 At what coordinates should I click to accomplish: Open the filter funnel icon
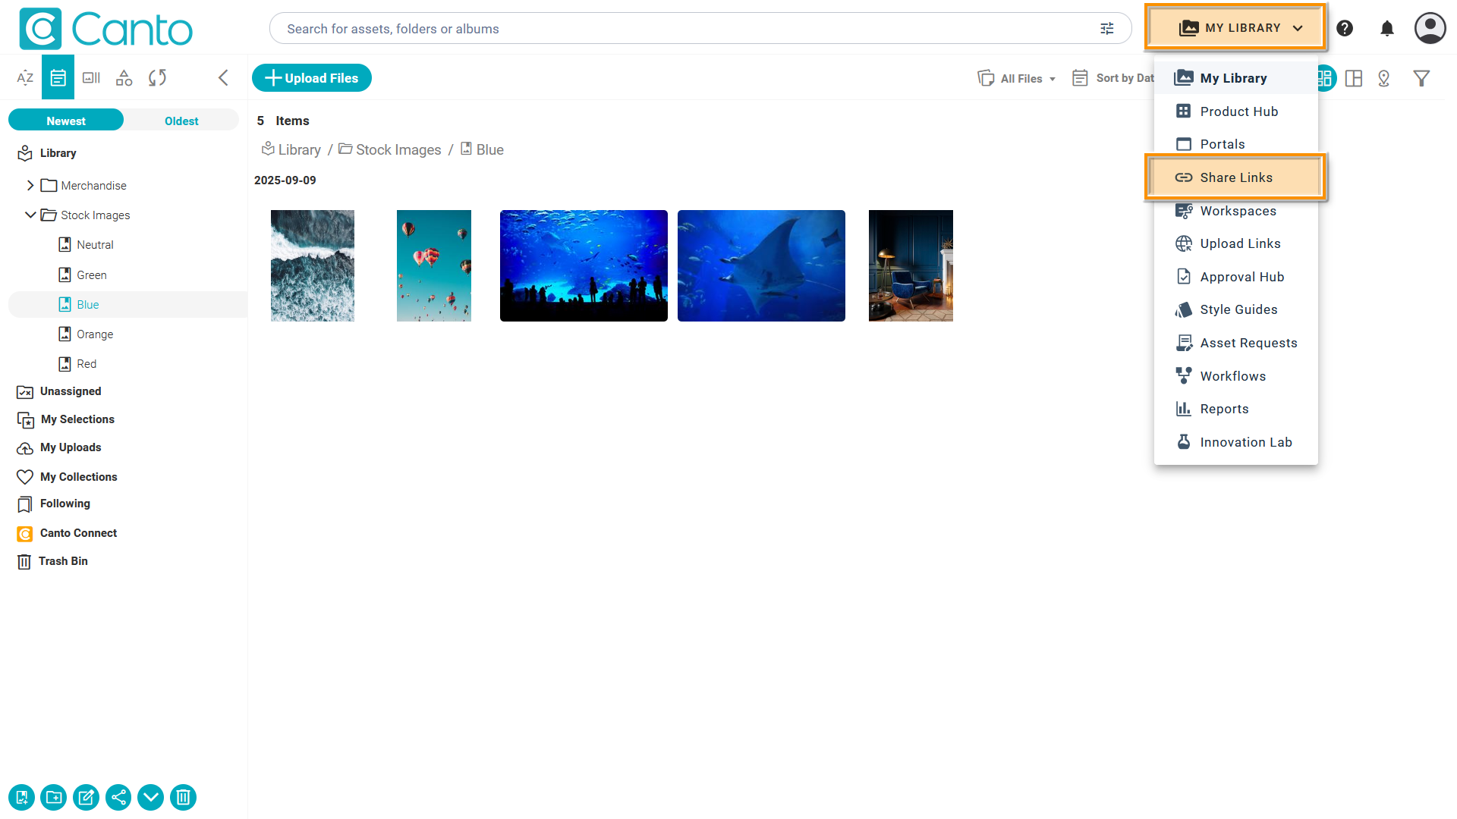click(1421, 78)
